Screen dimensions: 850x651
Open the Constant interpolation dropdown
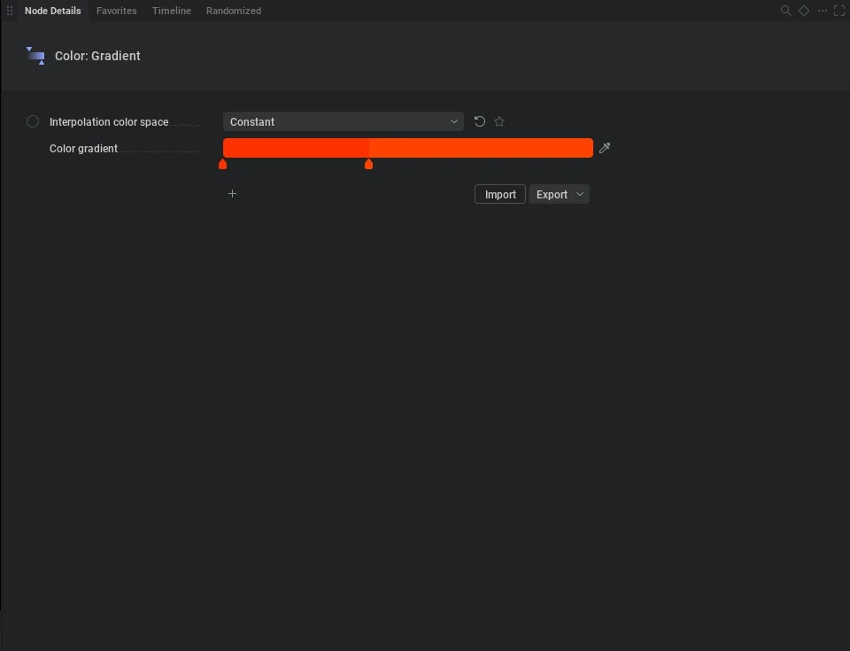(344, 121)
